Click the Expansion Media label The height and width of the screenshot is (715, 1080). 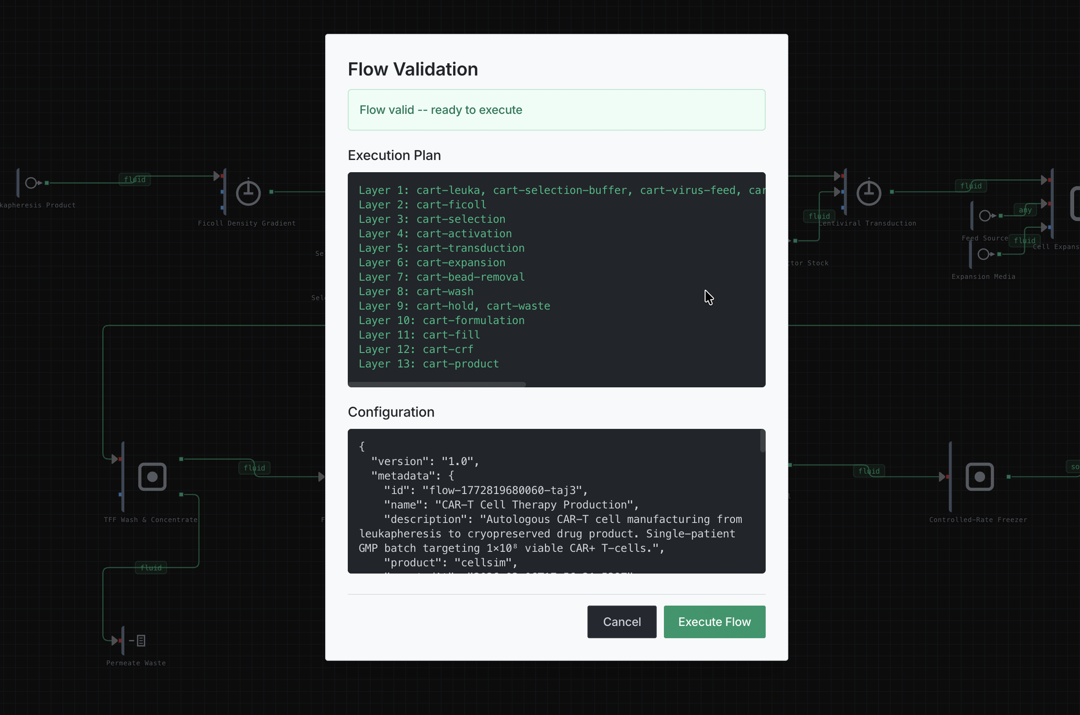pyautogui.click(x=983, y=277)
